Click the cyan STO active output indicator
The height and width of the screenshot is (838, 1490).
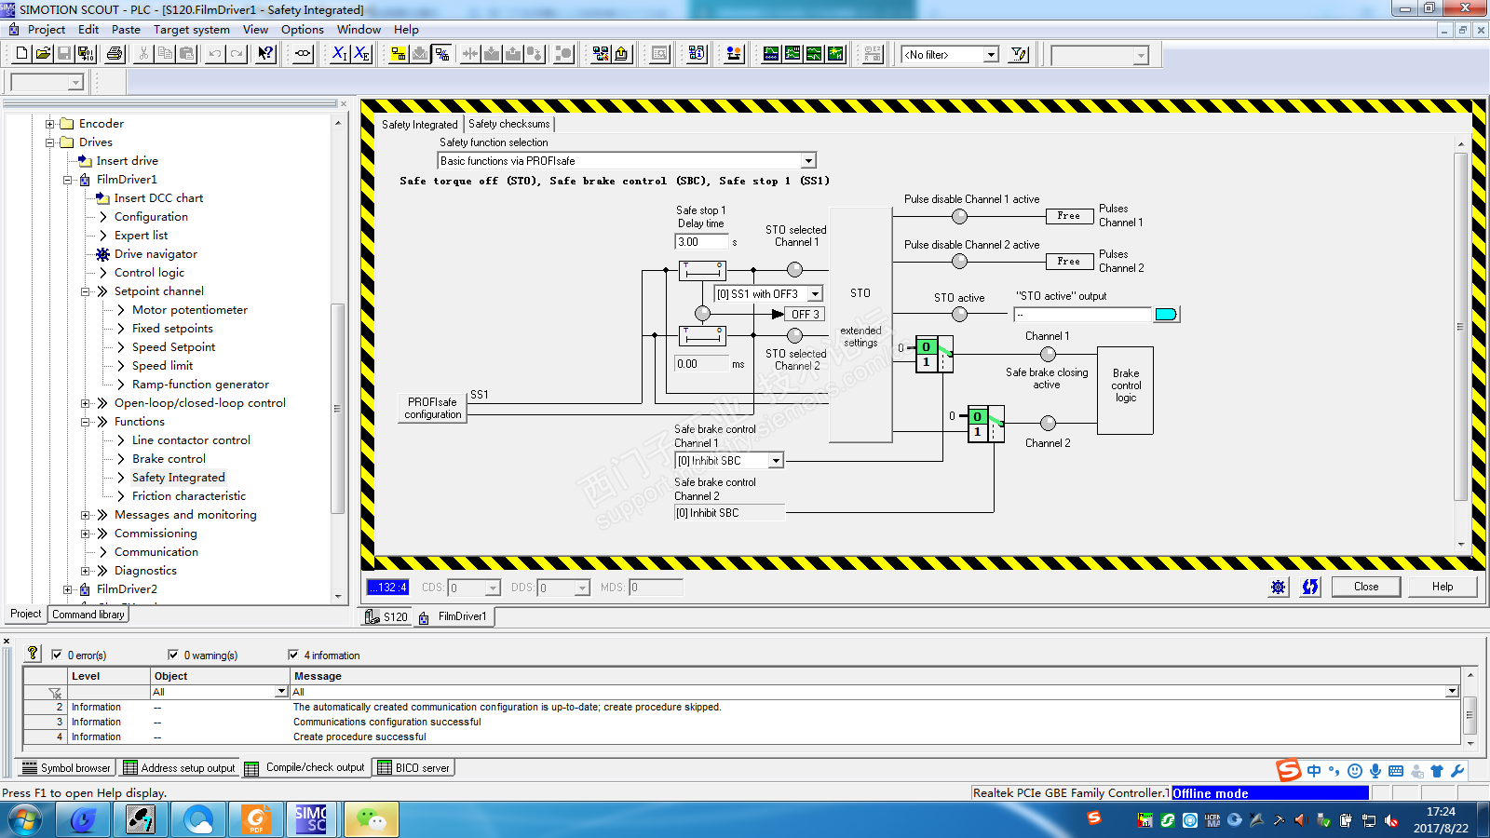tap(1166, 315)
